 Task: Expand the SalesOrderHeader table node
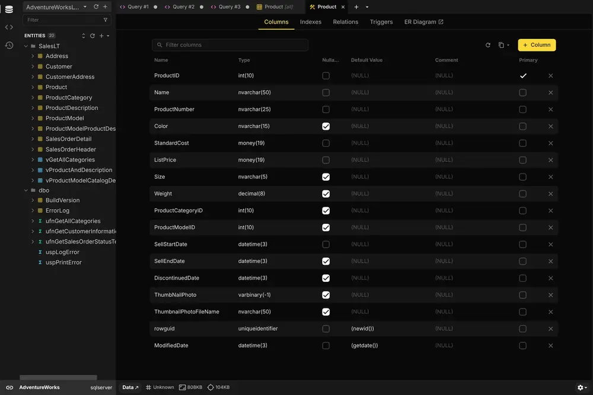point(33,149)
